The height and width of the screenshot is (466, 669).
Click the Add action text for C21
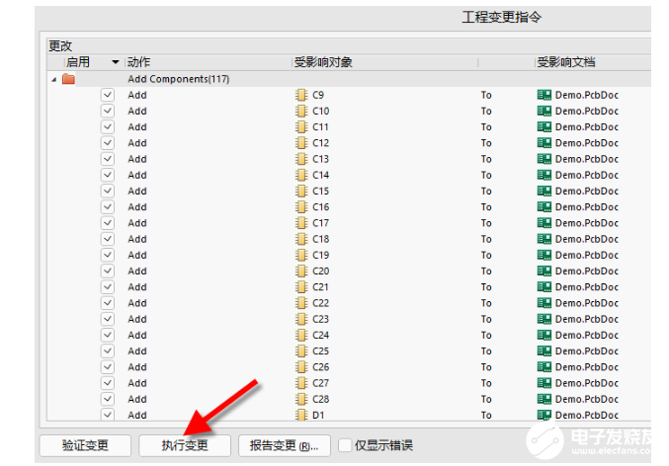[137, 287]
